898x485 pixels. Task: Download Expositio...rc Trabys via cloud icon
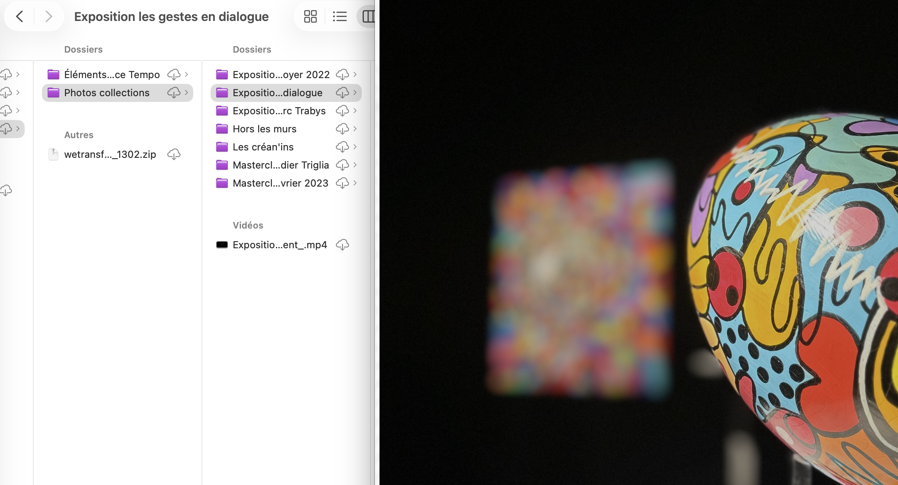[x=343, y=111]
